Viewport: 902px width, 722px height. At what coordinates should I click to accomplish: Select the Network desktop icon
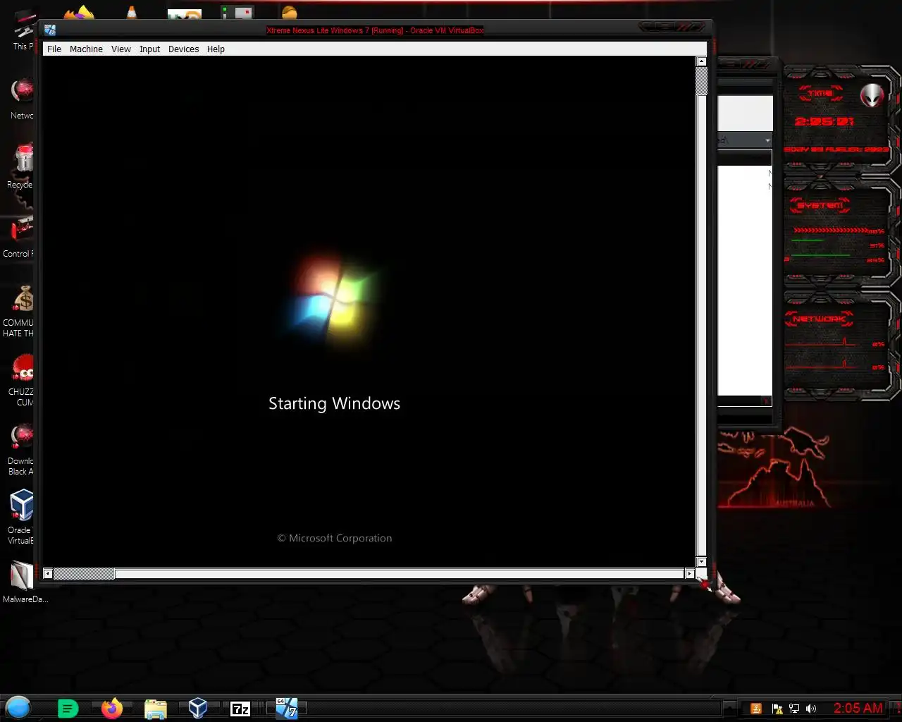[23, 99]
